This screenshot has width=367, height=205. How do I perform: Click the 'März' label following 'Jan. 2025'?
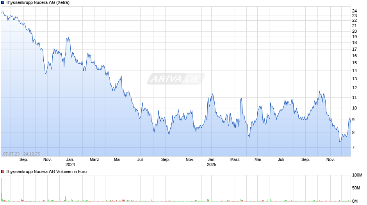point(235,160)
